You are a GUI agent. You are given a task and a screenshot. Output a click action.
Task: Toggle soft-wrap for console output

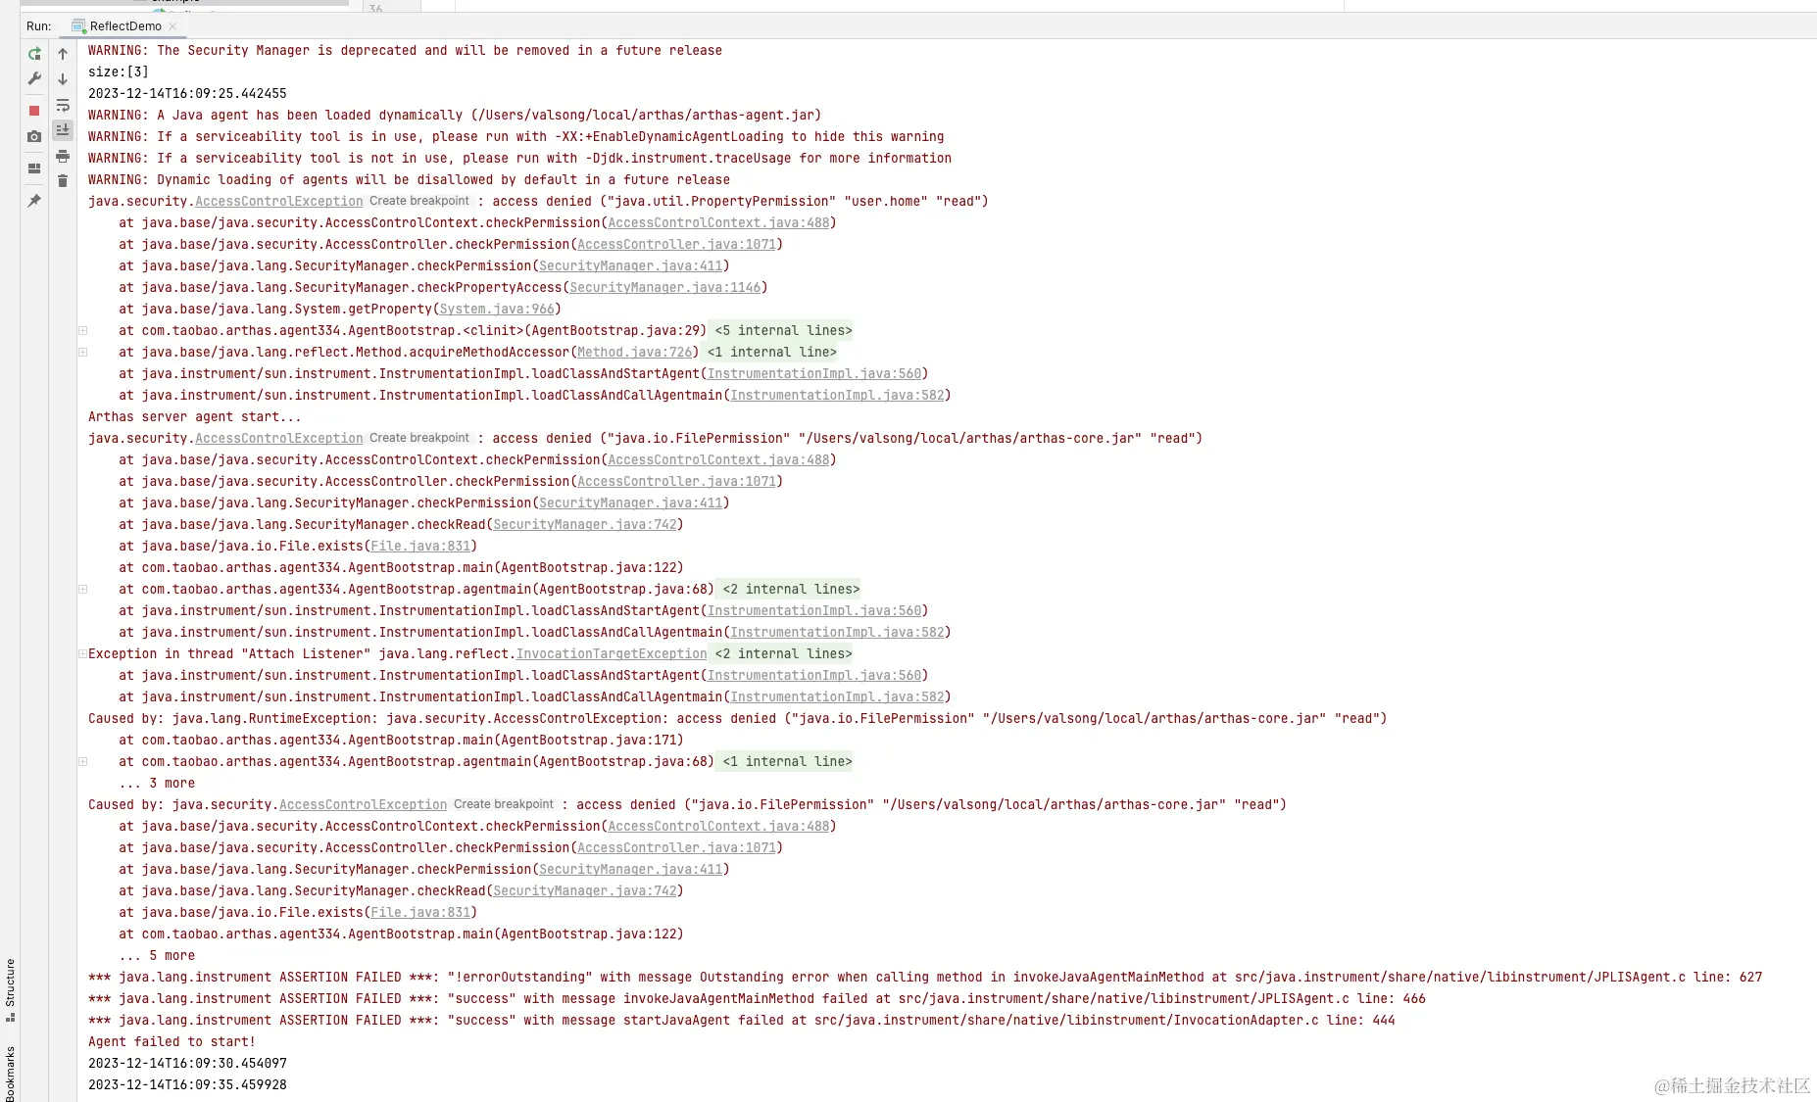[63, 105]
